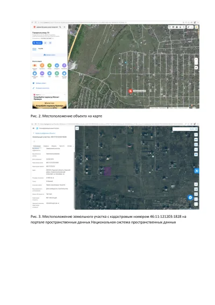The height and width of the screenshot is (305, 215).
Task: Open the ruler tool at the Yandex map top-right
Action: click(x=189, y=27)
